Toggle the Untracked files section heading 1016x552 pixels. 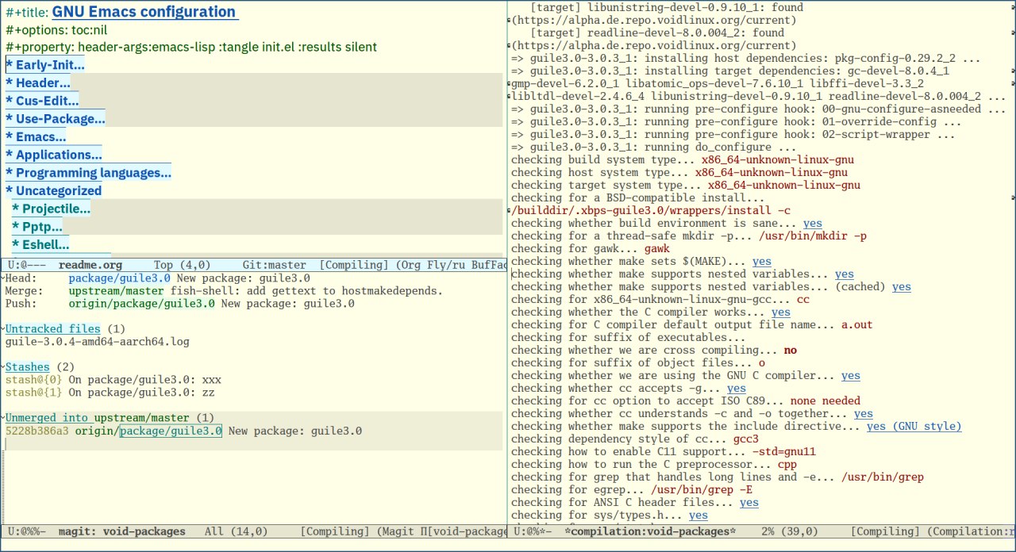(52, 329)
